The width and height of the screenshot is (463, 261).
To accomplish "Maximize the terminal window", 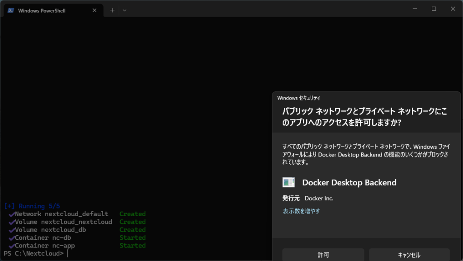I will coord(434,9).
